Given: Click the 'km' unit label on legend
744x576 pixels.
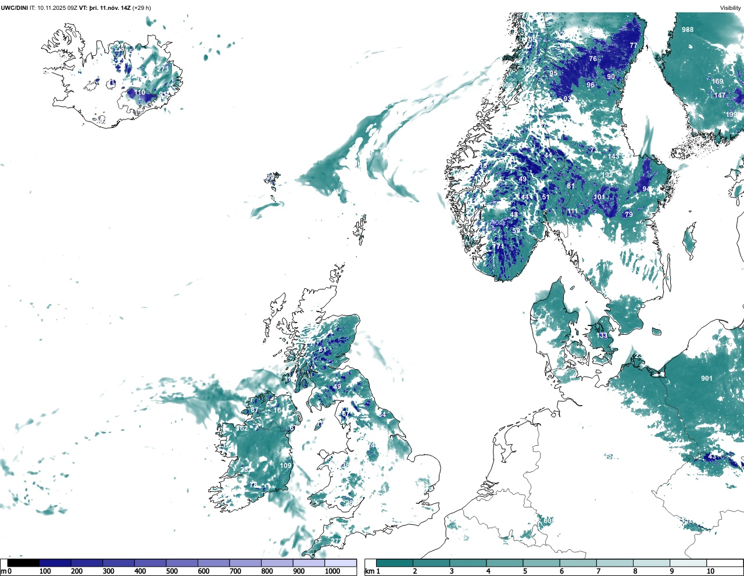Looking at the screenshot, I should (370, 571).
